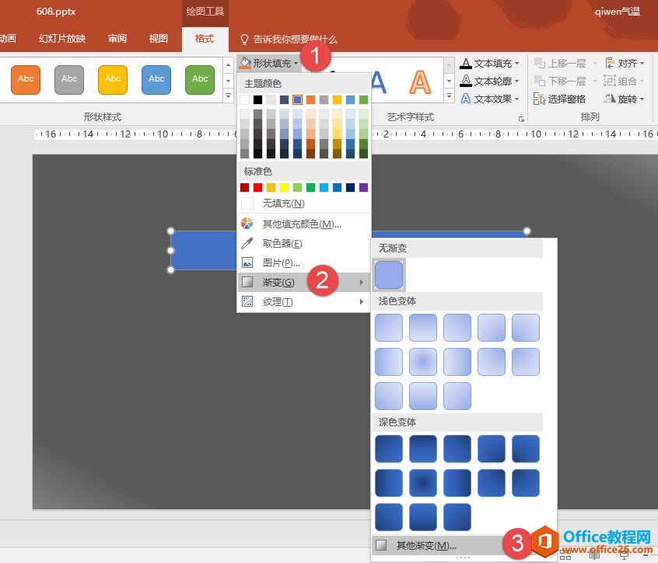Open the 形状填充 shape fill dropdown
This screenshot has height=563, width=658.
[268, 64]
